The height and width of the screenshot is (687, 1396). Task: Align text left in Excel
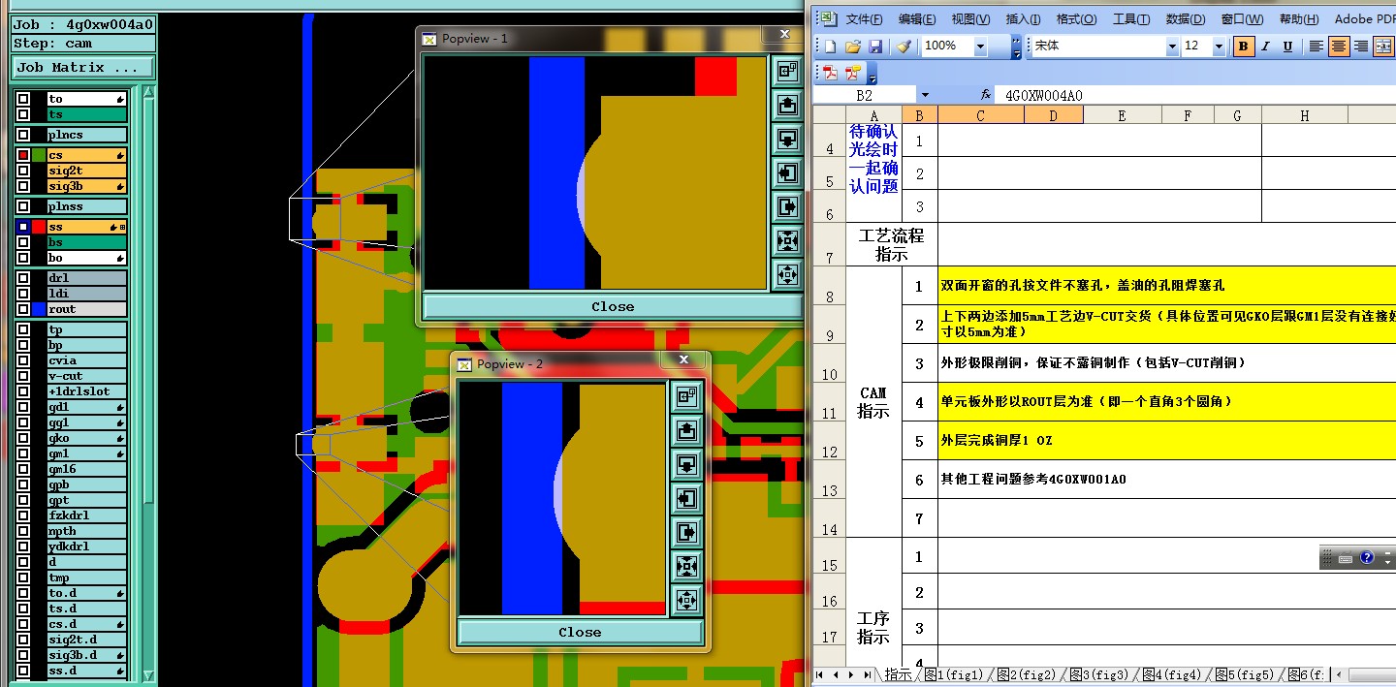tap(1317, 46)
